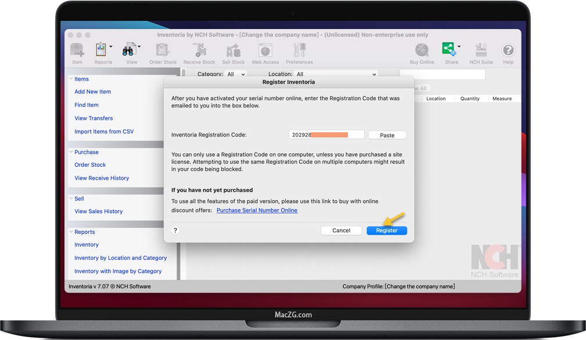Open the dialog's question mark help
This screenshot has height=340, width=586.
pyautogui.click(x=175, y=230)
